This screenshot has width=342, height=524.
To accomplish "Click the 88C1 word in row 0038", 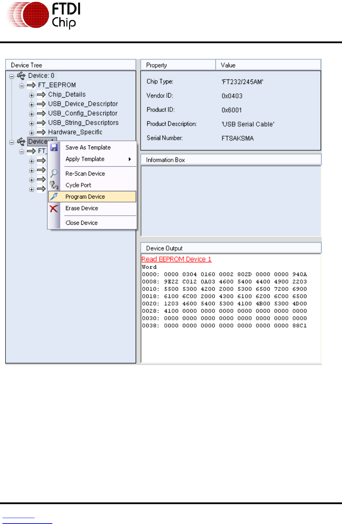I will tap(299, 325).
